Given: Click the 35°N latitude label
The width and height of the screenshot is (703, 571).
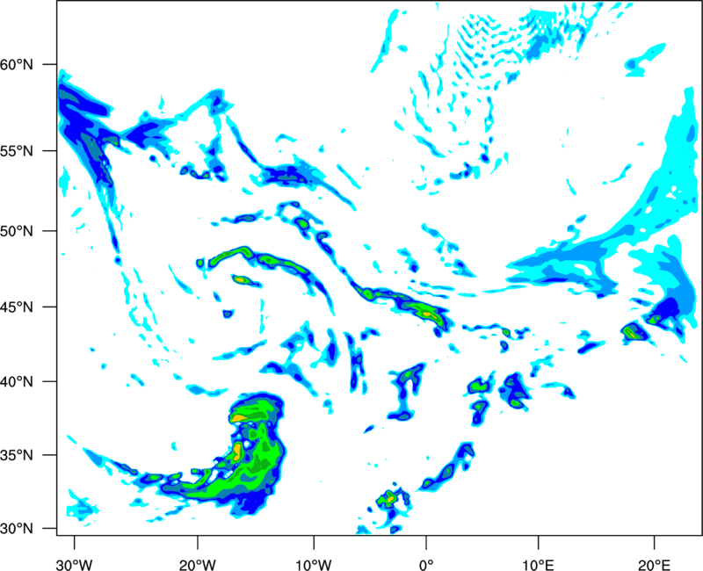Looking at the screenshot, I should pyautogui.click(x=17, y=455).
